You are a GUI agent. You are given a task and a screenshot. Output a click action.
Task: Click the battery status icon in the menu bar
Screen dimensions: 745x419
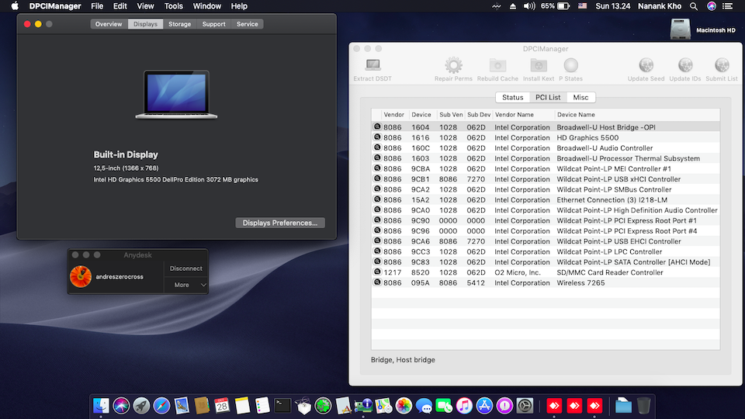coord(563,6)
